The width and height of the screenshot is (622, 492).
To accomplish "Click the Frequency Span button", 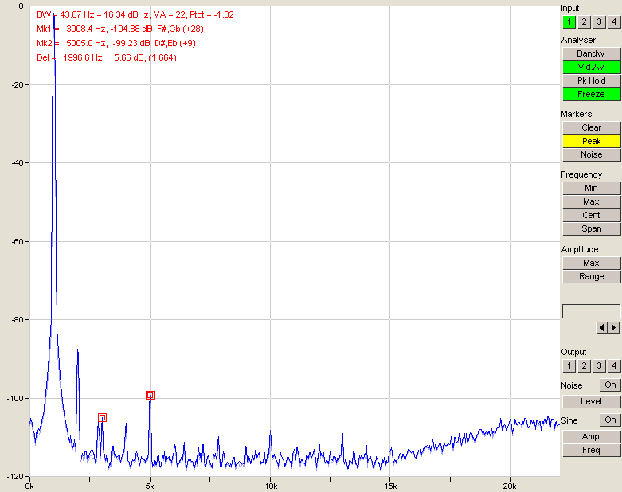I will point(592,228).
